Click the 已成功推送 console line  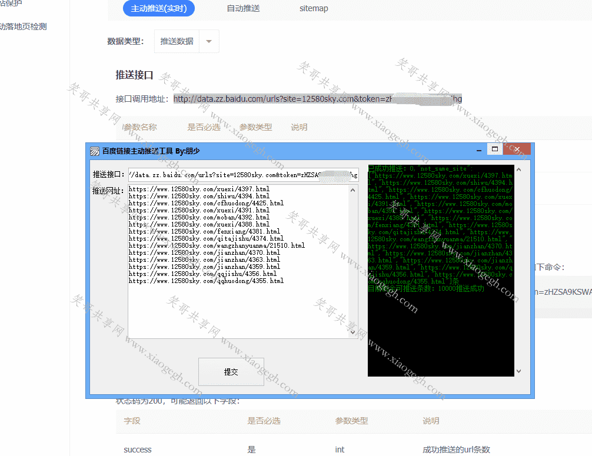click(x=420, y=168)
